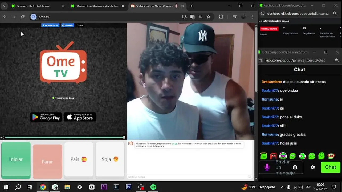Open the emoji picker smiley in chat box

point(295,167)
